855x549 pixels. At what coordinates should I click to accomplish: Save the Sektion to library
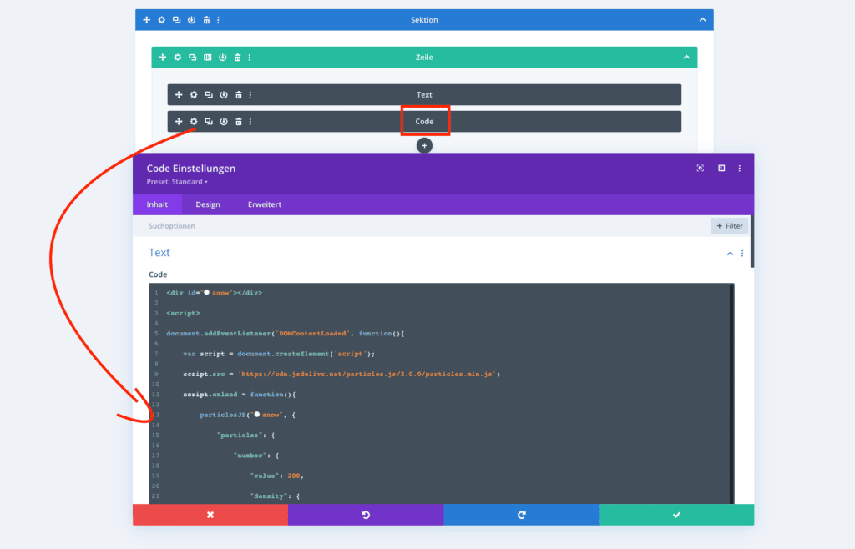tap(191, 20)
